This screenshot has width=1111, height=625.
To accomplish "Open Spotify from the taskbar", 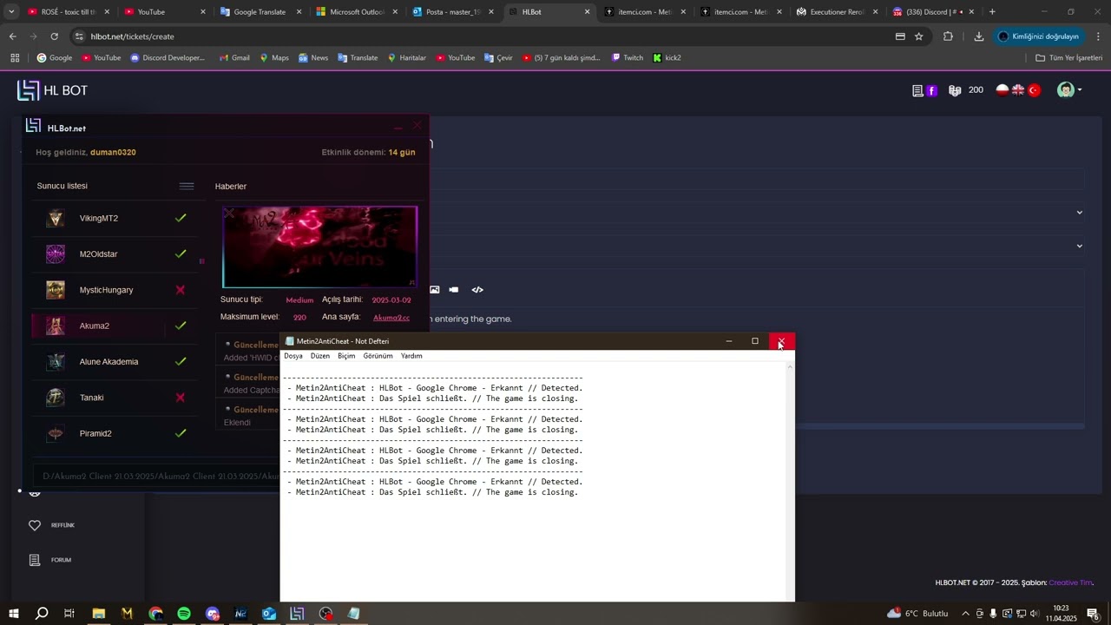I will click(184, 614).
